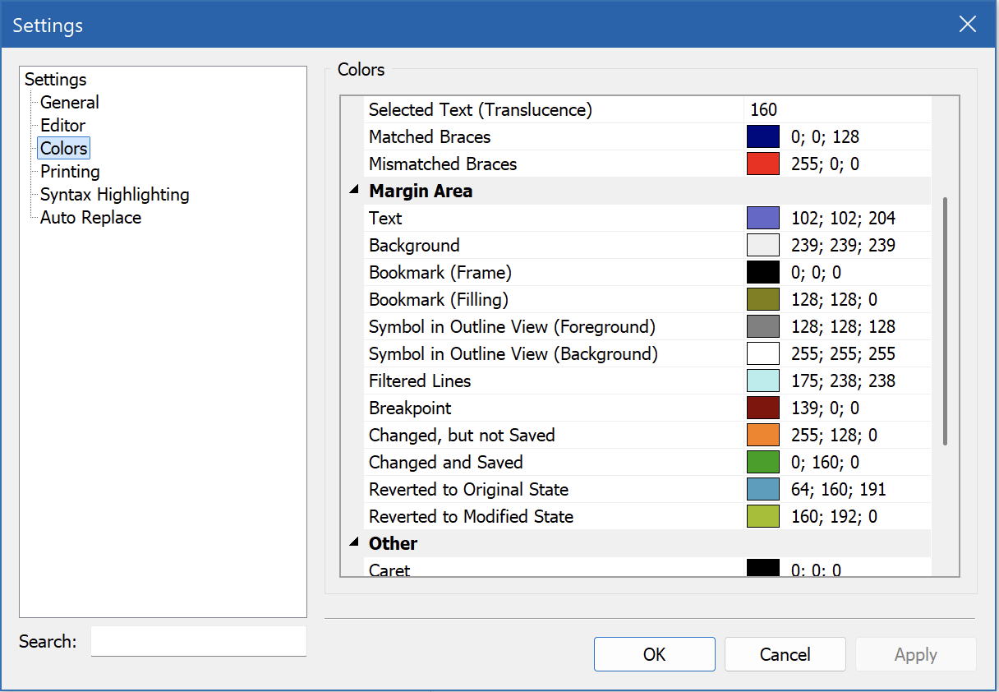Screen dimensions: 999x692
Task: Click the Margin Area group header text
Action: (421, 191)
